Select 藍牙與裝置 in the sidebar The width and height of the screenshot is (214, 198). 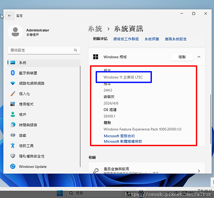(x=44, y=73)
